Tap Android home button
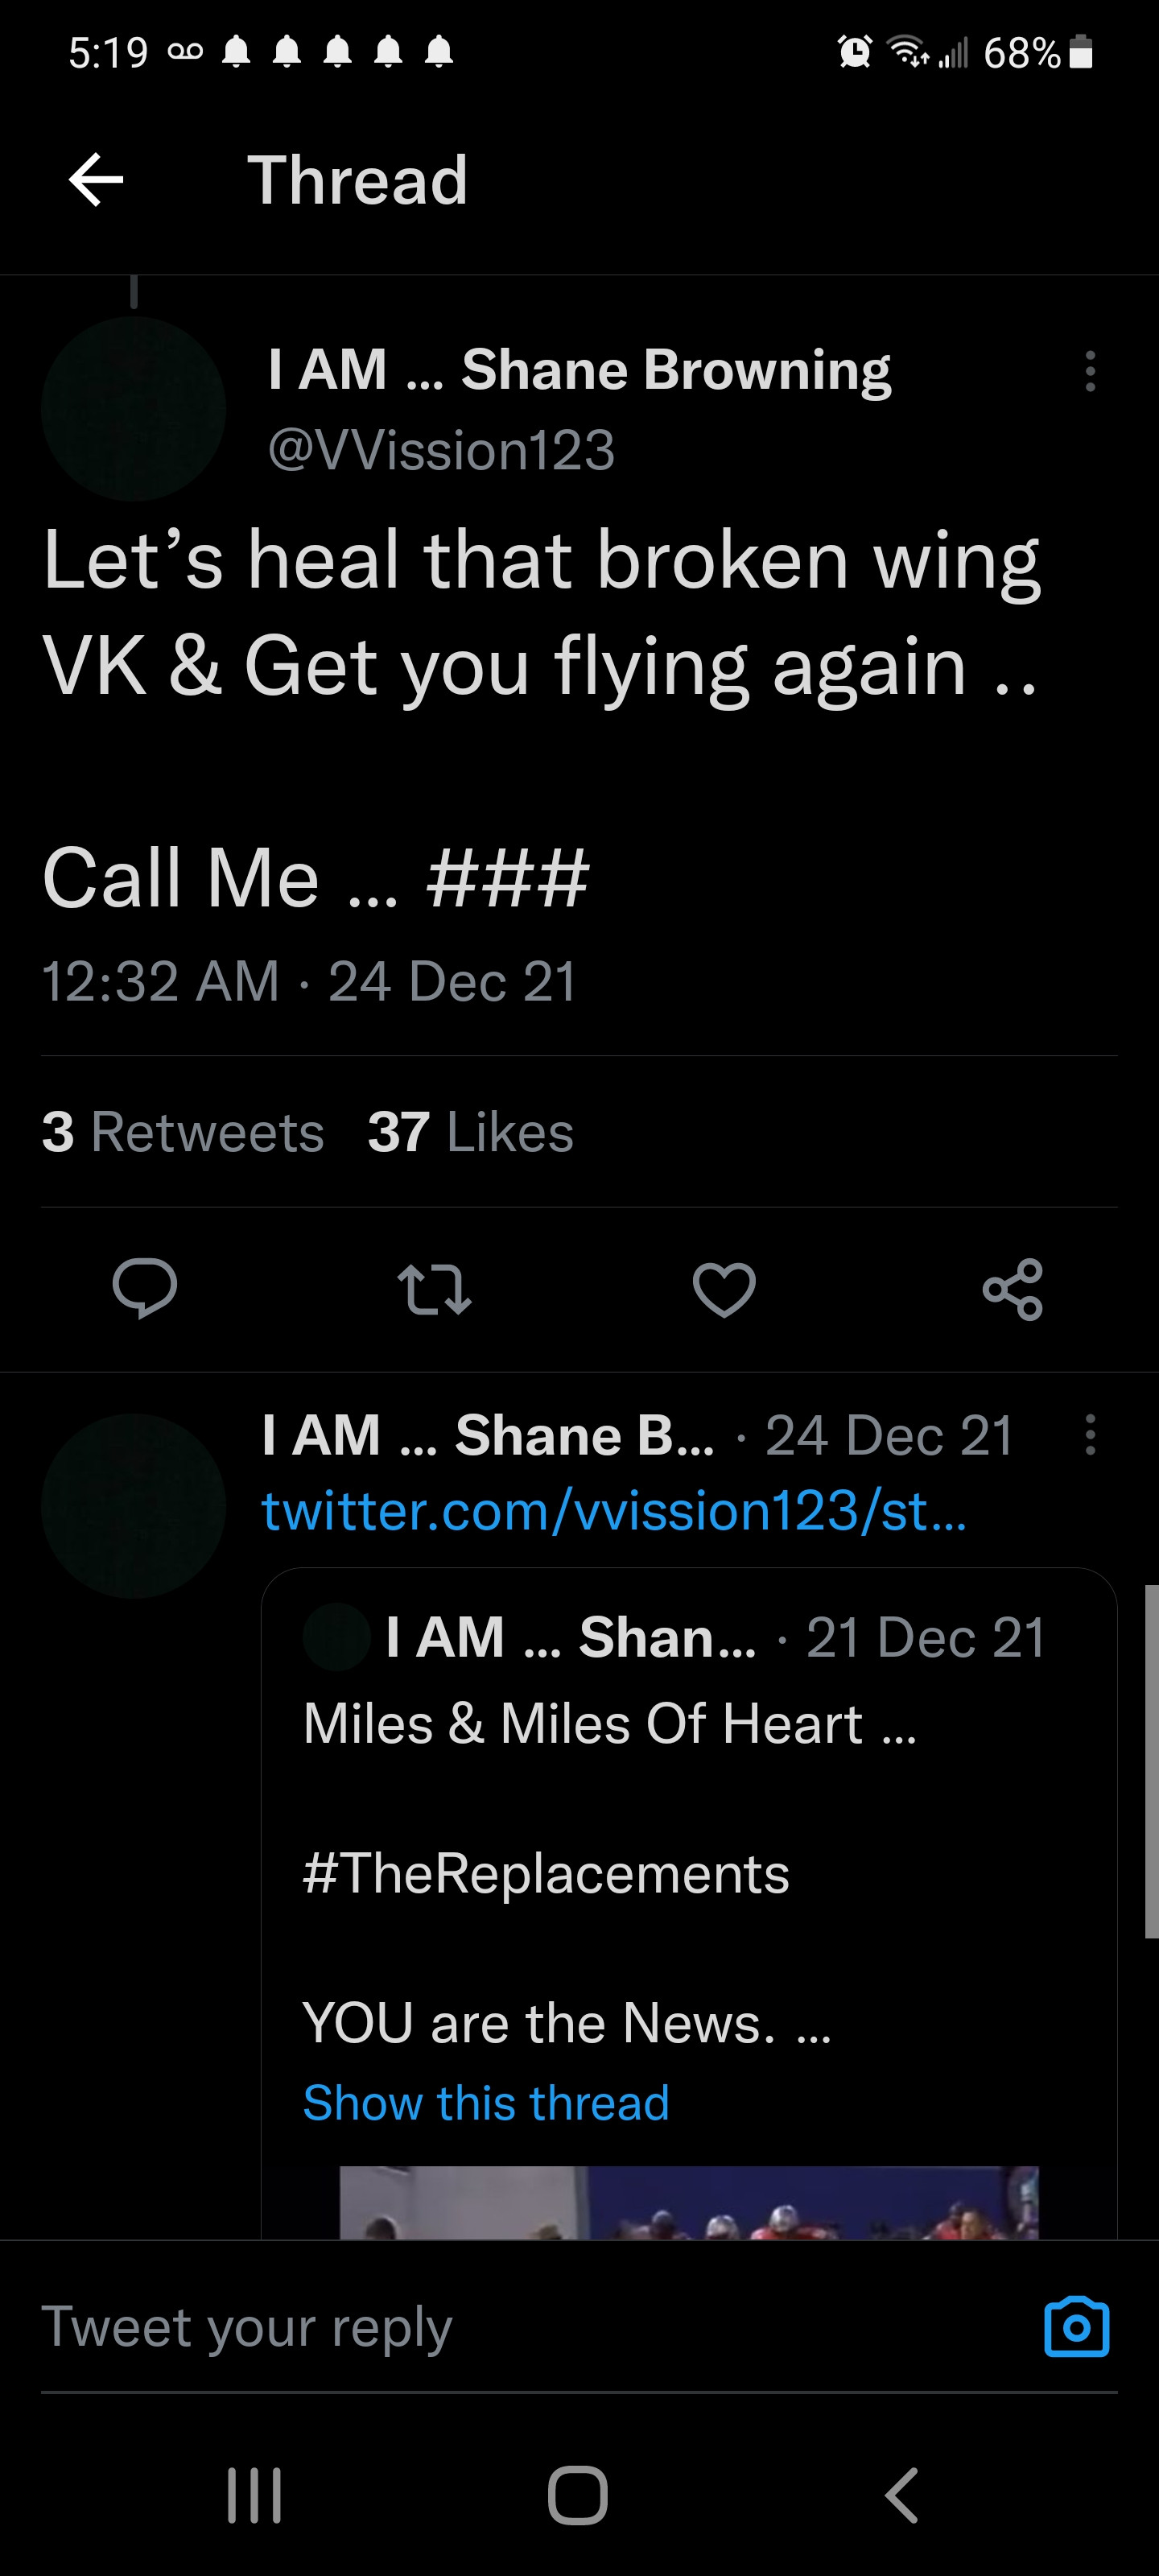Image resolution: width=1159 pixels, height=2576 pixels. click(578, 2496)
